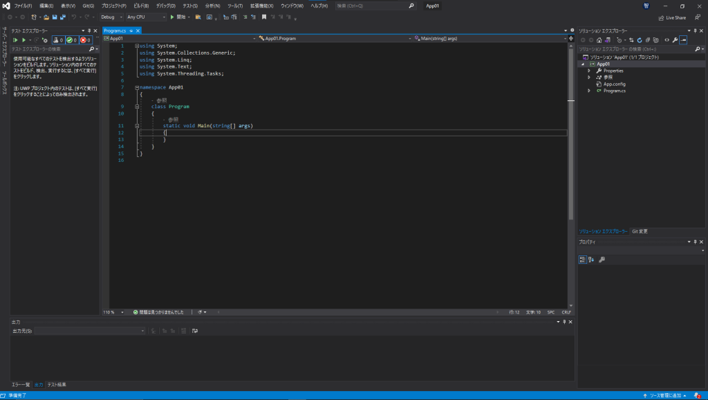Expand the Properties node in Solution Explorer

589,71
